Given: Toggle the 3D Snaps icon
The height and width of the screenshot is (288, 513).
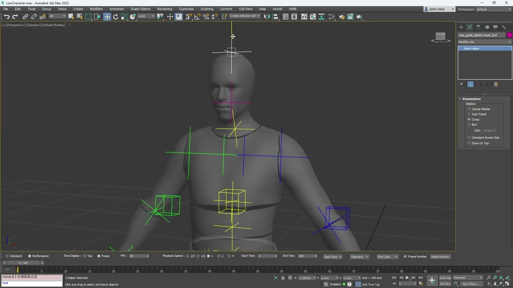Looking at the screenshot, I should (188, 16).
